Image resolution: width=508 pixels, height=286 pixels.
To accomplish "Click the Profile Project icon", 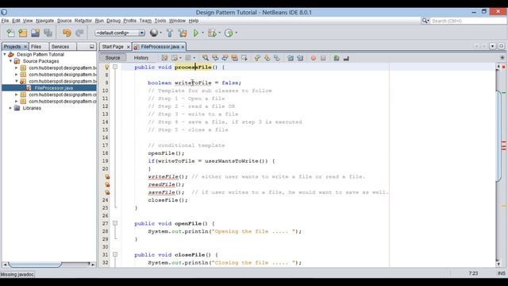I will [x=229, y=33].
